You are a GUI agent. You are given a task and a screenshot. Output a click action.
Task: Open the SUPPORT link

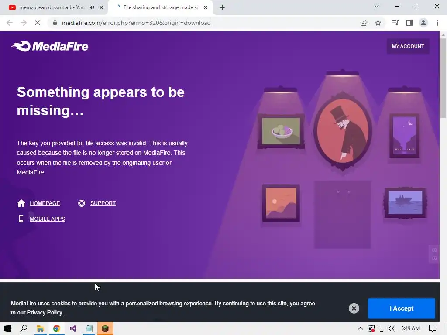pos(103,203)
